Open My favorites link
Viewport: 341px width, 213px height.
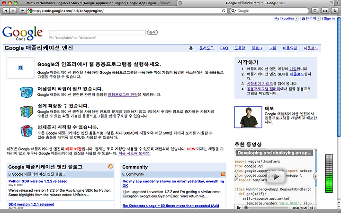pyautogui.click(x=284, y=18)
